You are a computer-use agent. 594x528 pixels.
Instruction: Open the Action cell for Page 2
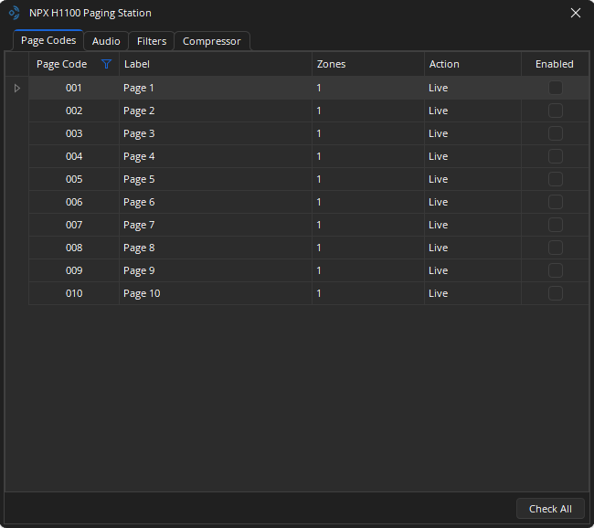(472, 111)
